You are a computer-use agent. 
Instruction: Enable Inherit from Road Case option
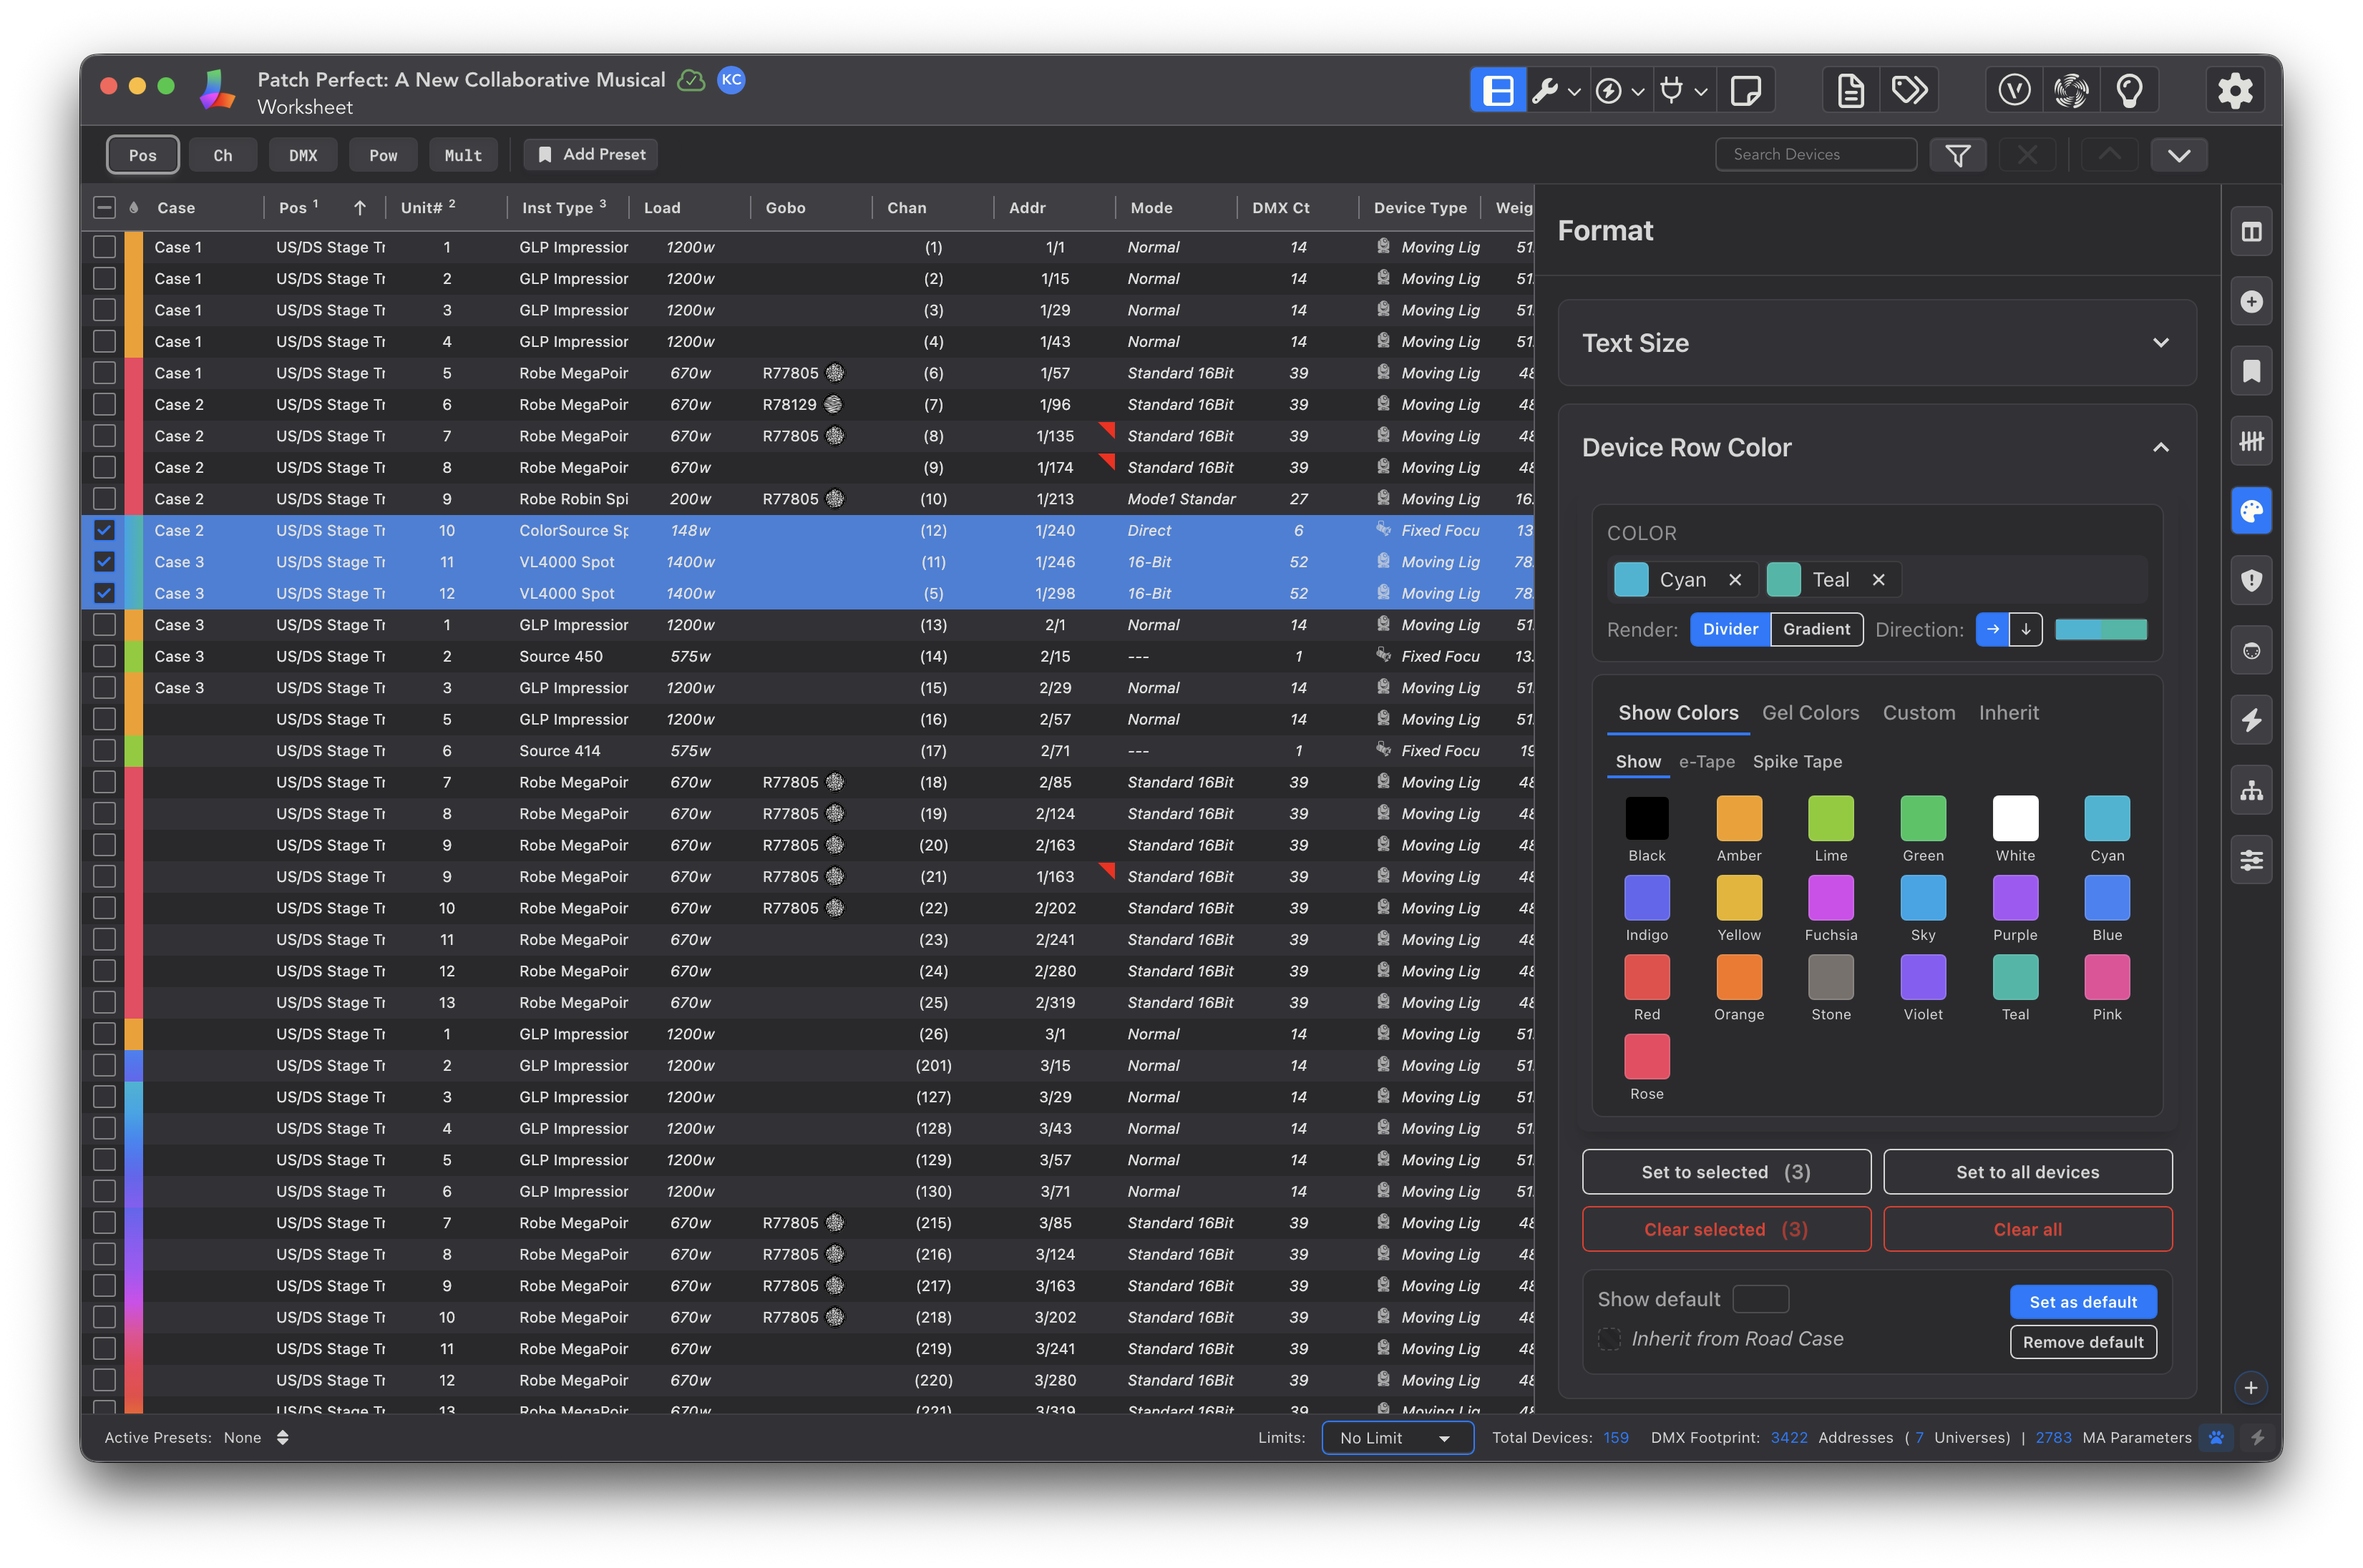pyautogui.click(x=1609, y=1339)
